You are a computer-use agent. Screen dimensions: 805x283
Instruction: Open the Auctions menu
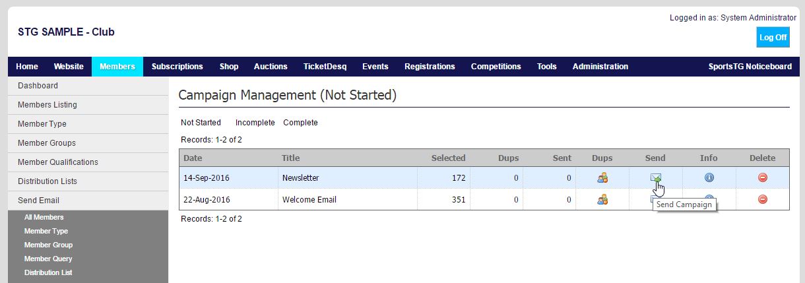point(271,67)
